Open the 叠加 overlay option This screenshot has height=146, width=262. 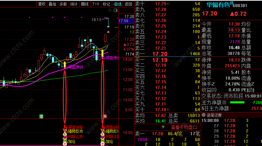coord(52,4)
